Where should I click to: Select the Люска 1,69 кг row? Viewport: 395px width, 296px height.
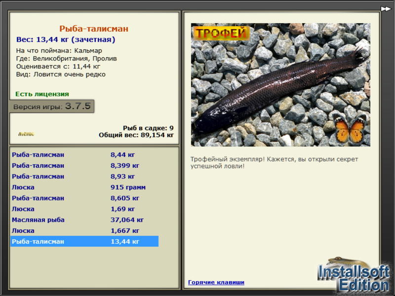pos(84,209)
